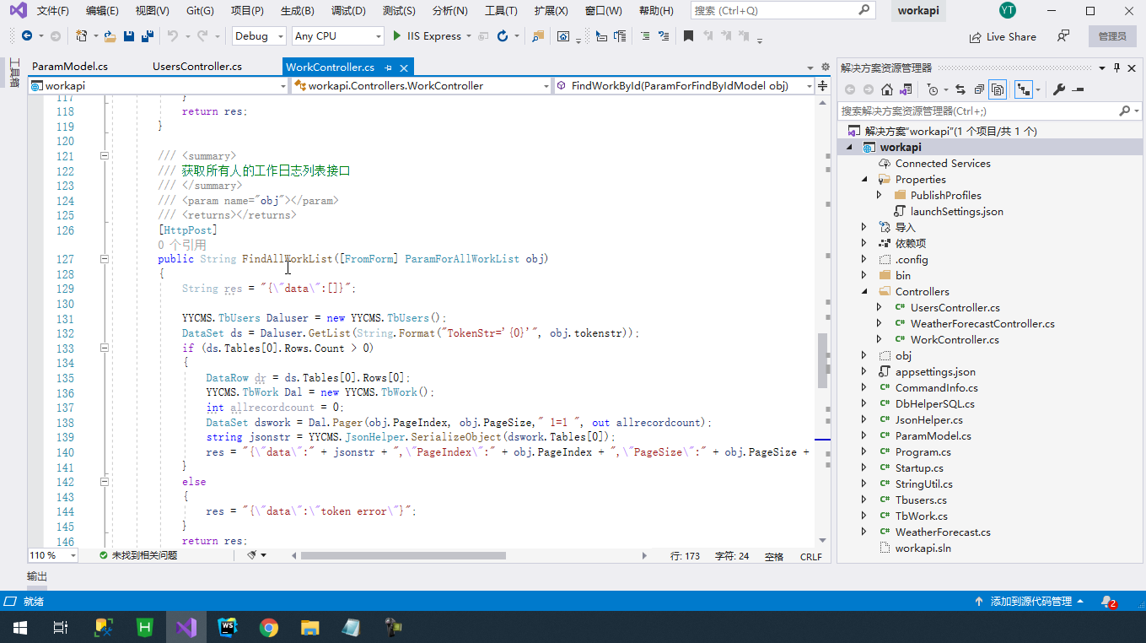This screenshot has width=1146, height=643.
Task: Click the browser refresh icon in toolbar
Action: pos(503,36)
